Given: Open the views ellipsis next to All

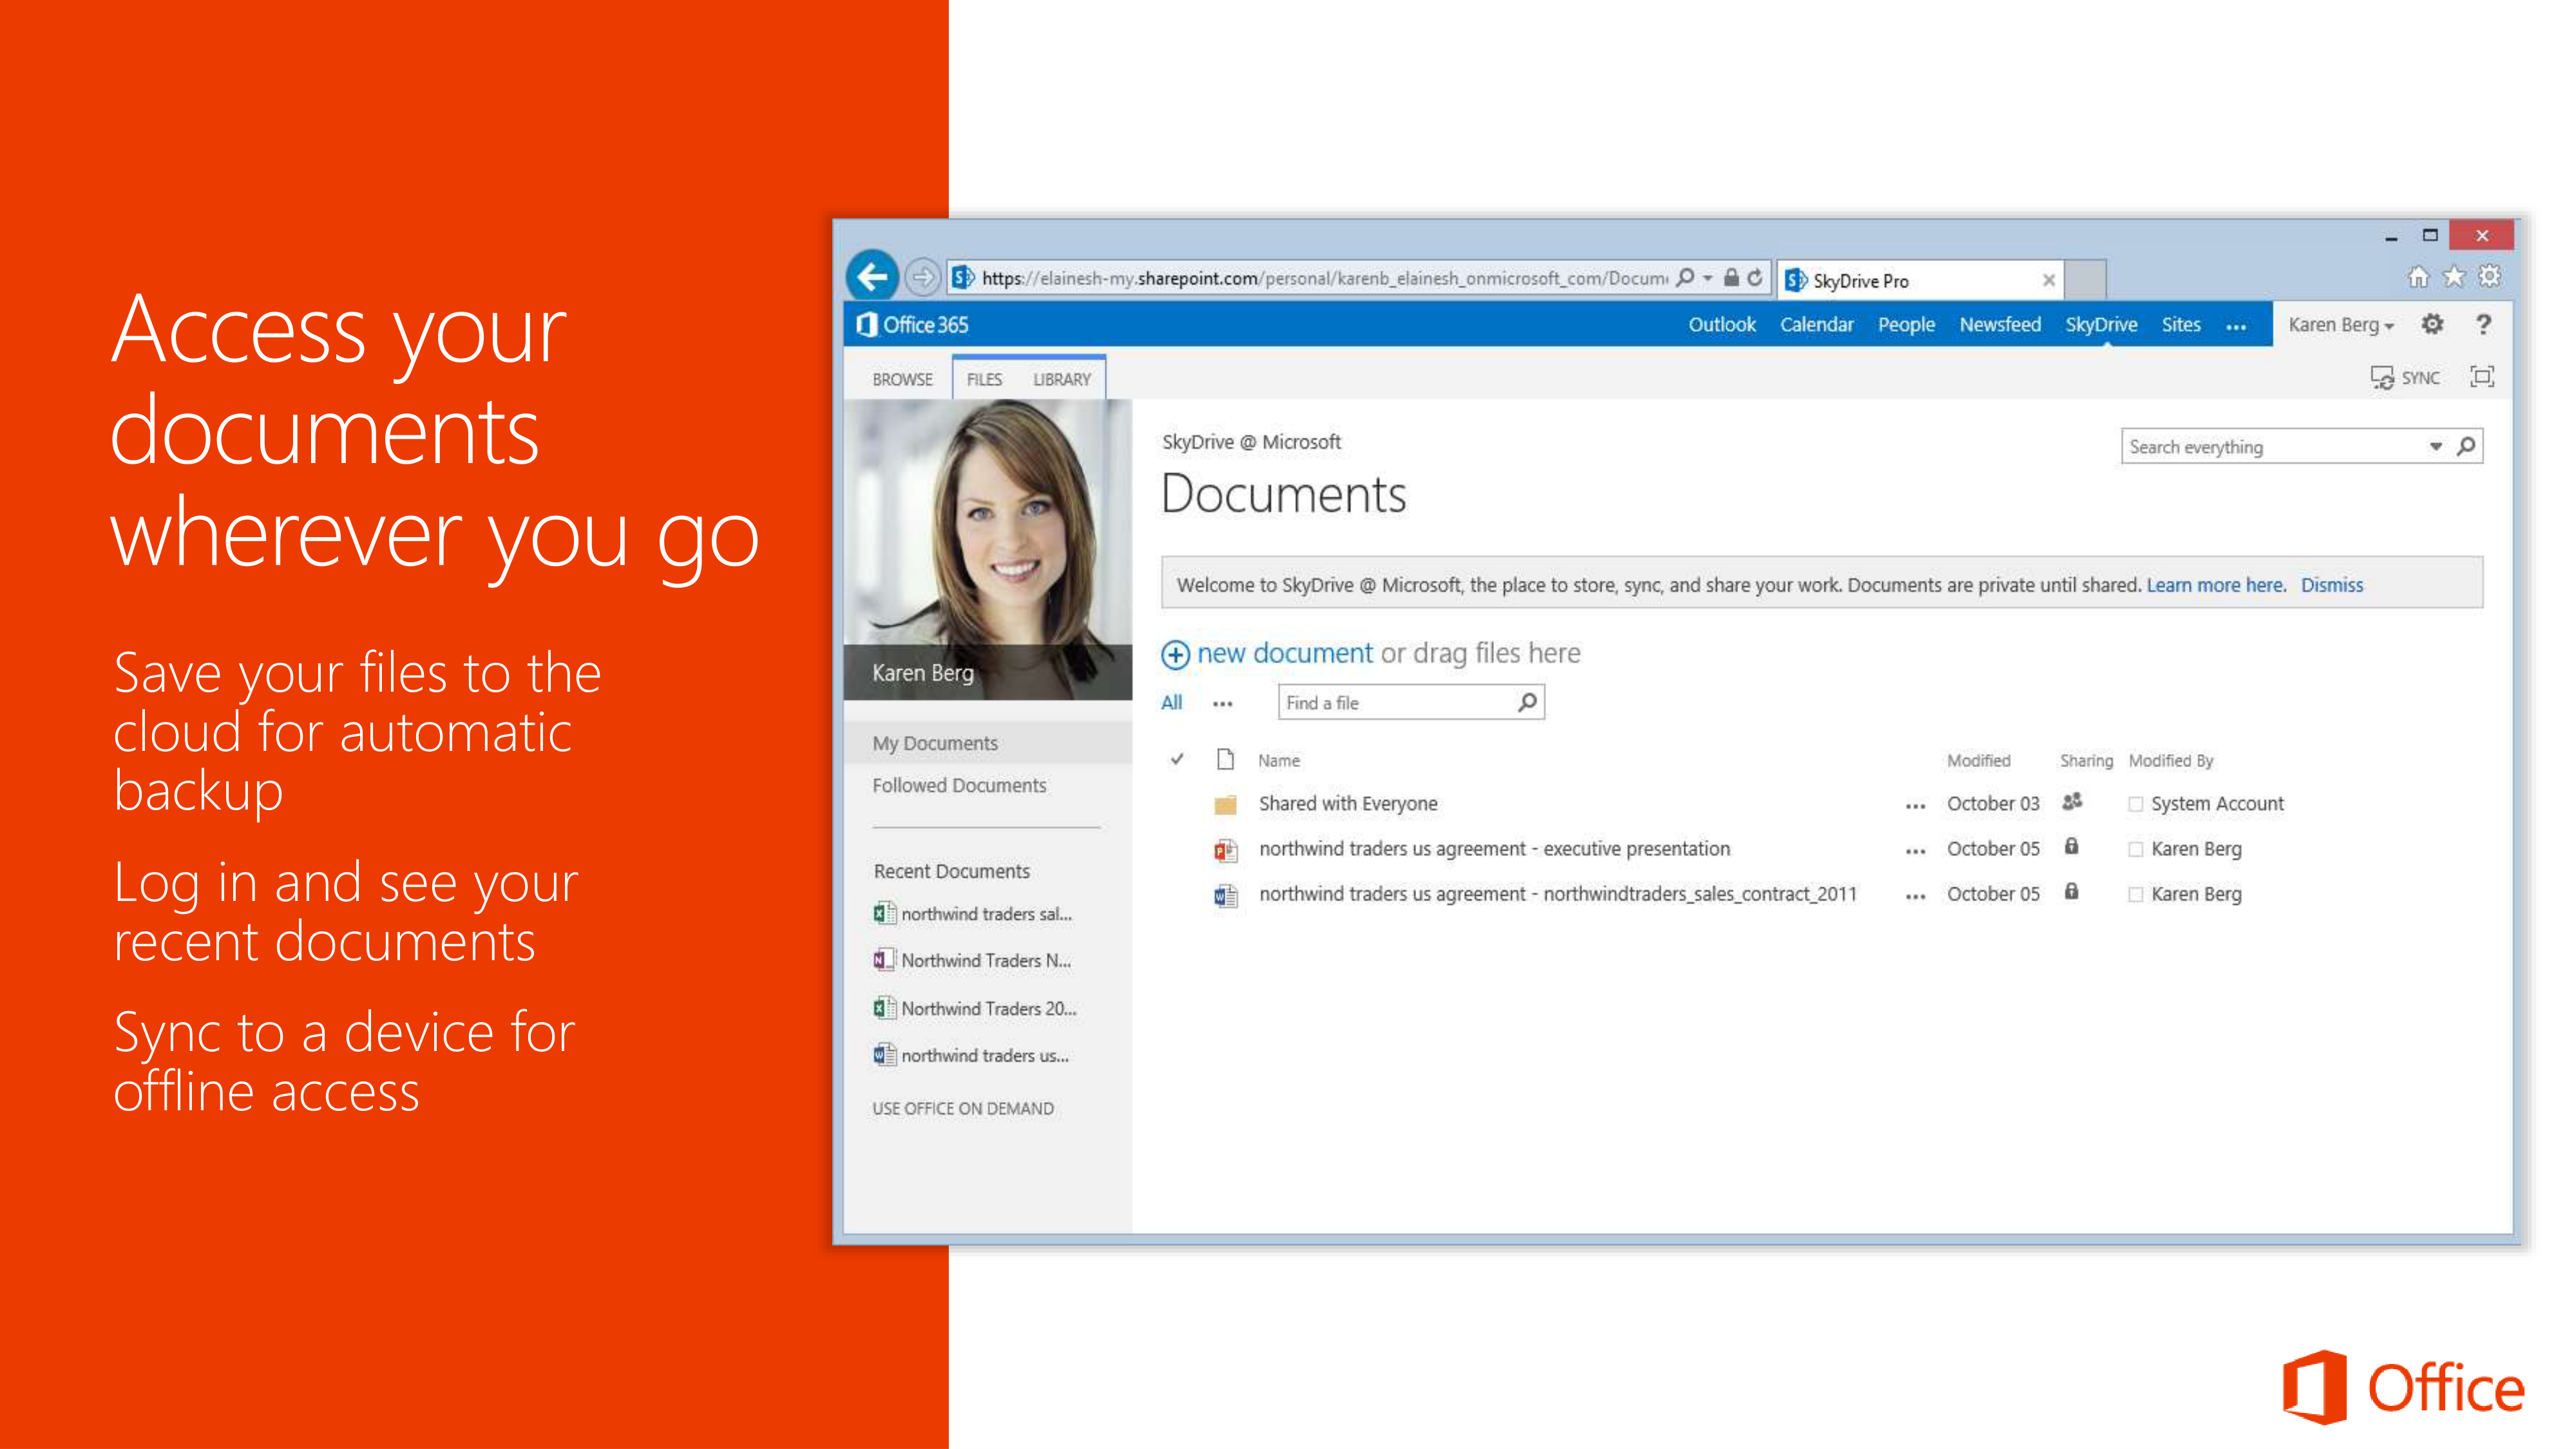Looking at the screenshot, I should point(1222,704).
